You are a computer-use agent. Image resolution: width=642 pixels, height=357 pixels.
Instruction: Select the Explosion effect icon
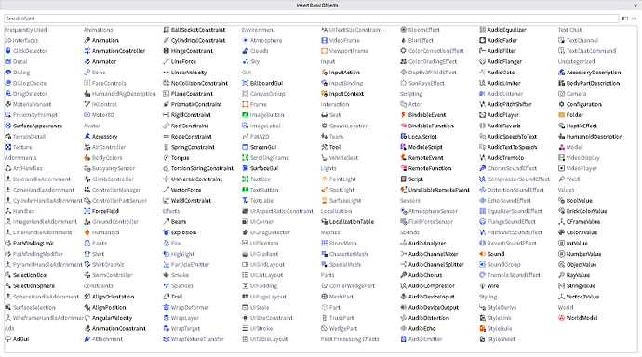166,232
